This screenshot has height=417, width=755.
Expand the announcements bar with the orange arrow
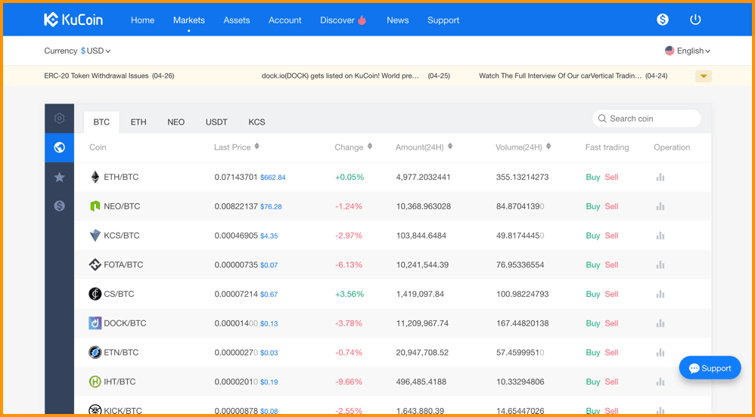point(704,76)
